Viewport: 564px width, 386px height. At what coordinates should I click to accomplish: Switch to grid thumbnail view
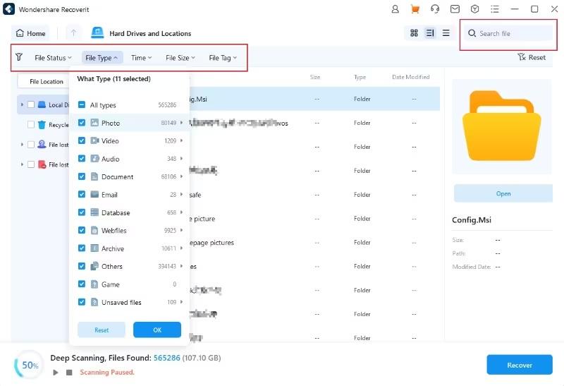414,33
